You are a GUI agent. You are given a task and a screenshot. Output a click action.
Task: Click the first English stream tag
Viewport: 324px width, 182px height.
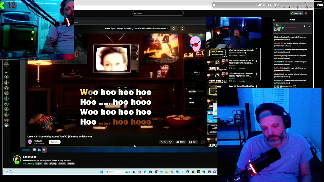point(38,164)
